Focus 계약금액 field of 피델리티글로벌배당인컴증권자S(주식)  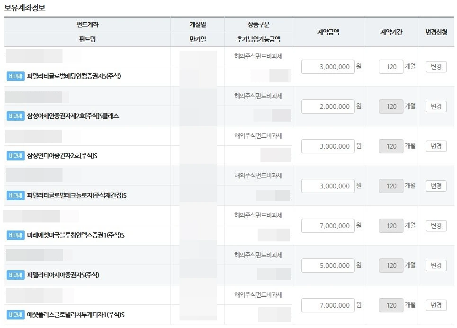[328, 67]
